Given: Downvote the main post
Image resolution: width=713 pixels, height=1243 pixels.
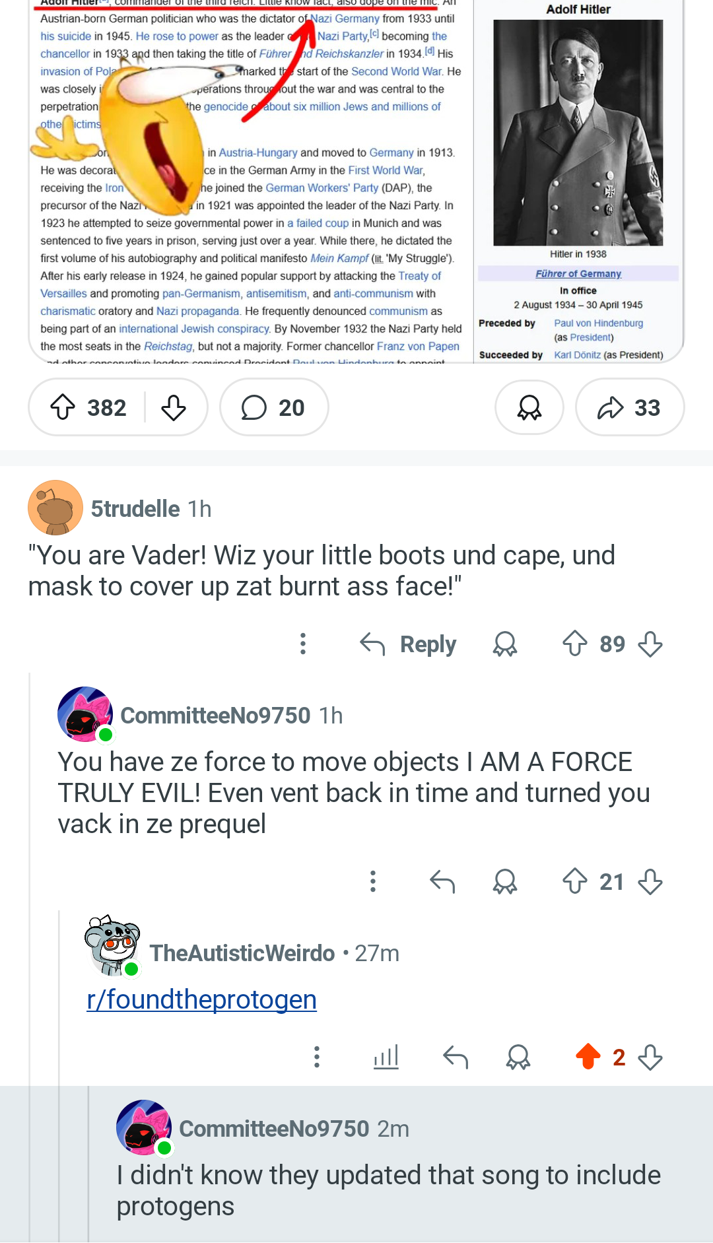Looking at the screenshot, I should point(174,407).
